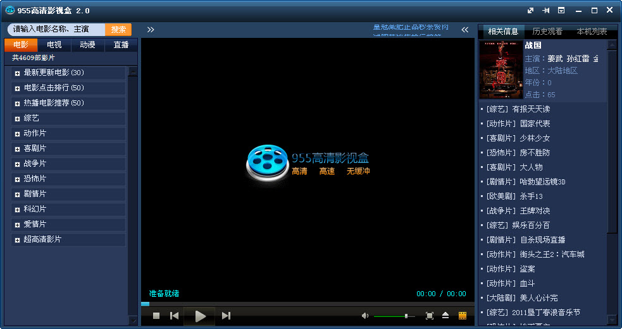
Task: Click the 战国 movie poster thumbnail
Action: [501, 69]
